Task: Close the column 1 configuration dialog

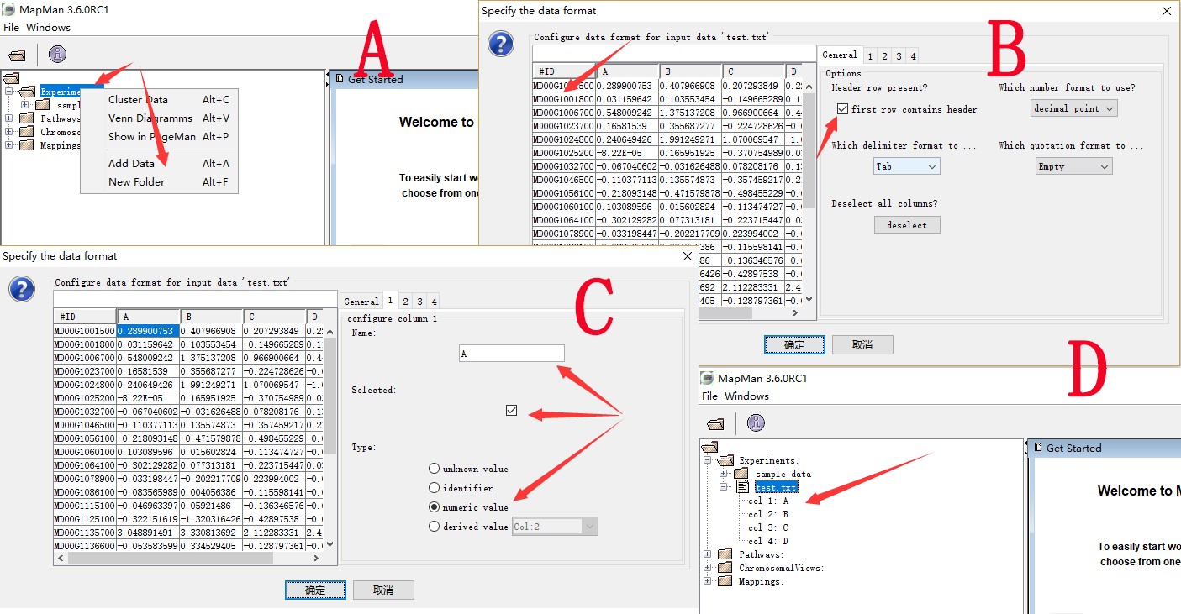Action: (687, 256)
